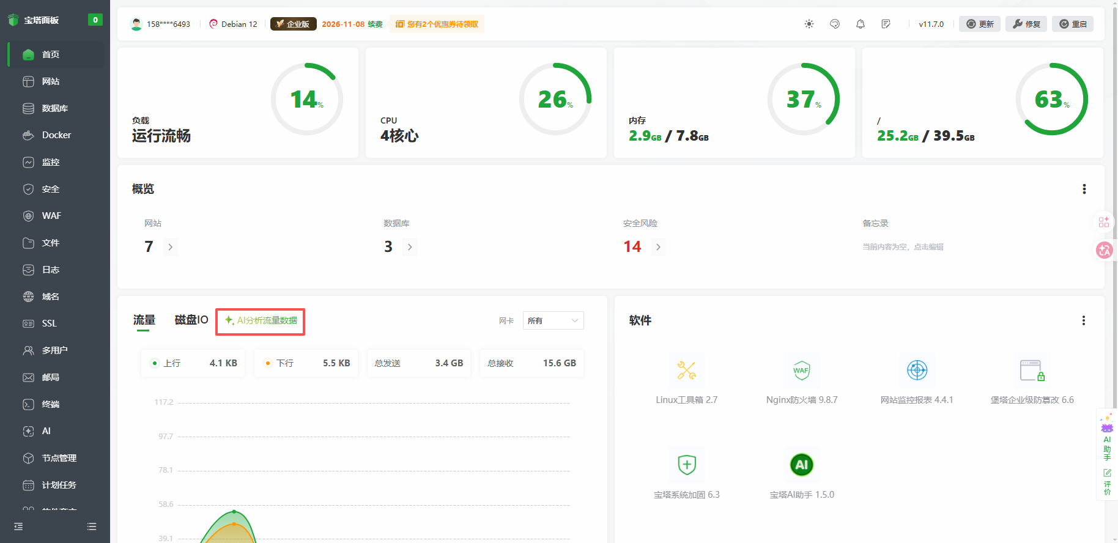This screenshot has height=543, width=1118.
Task: Open the 网卡 所有 dropdown
Action: 553,321
